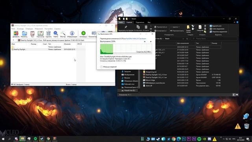Open the Explorer address bar history dropdown
This screenshot has width=252, height=142.
183,39
